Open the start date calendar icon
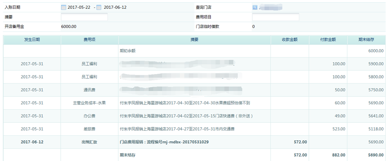 click(64, 7)
